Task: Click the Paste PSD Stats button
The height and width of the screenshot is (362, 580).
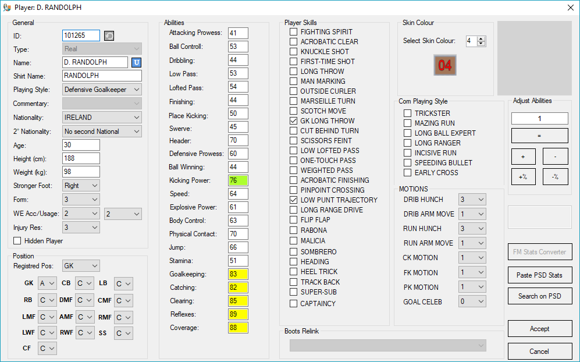Action: point(539,275)
